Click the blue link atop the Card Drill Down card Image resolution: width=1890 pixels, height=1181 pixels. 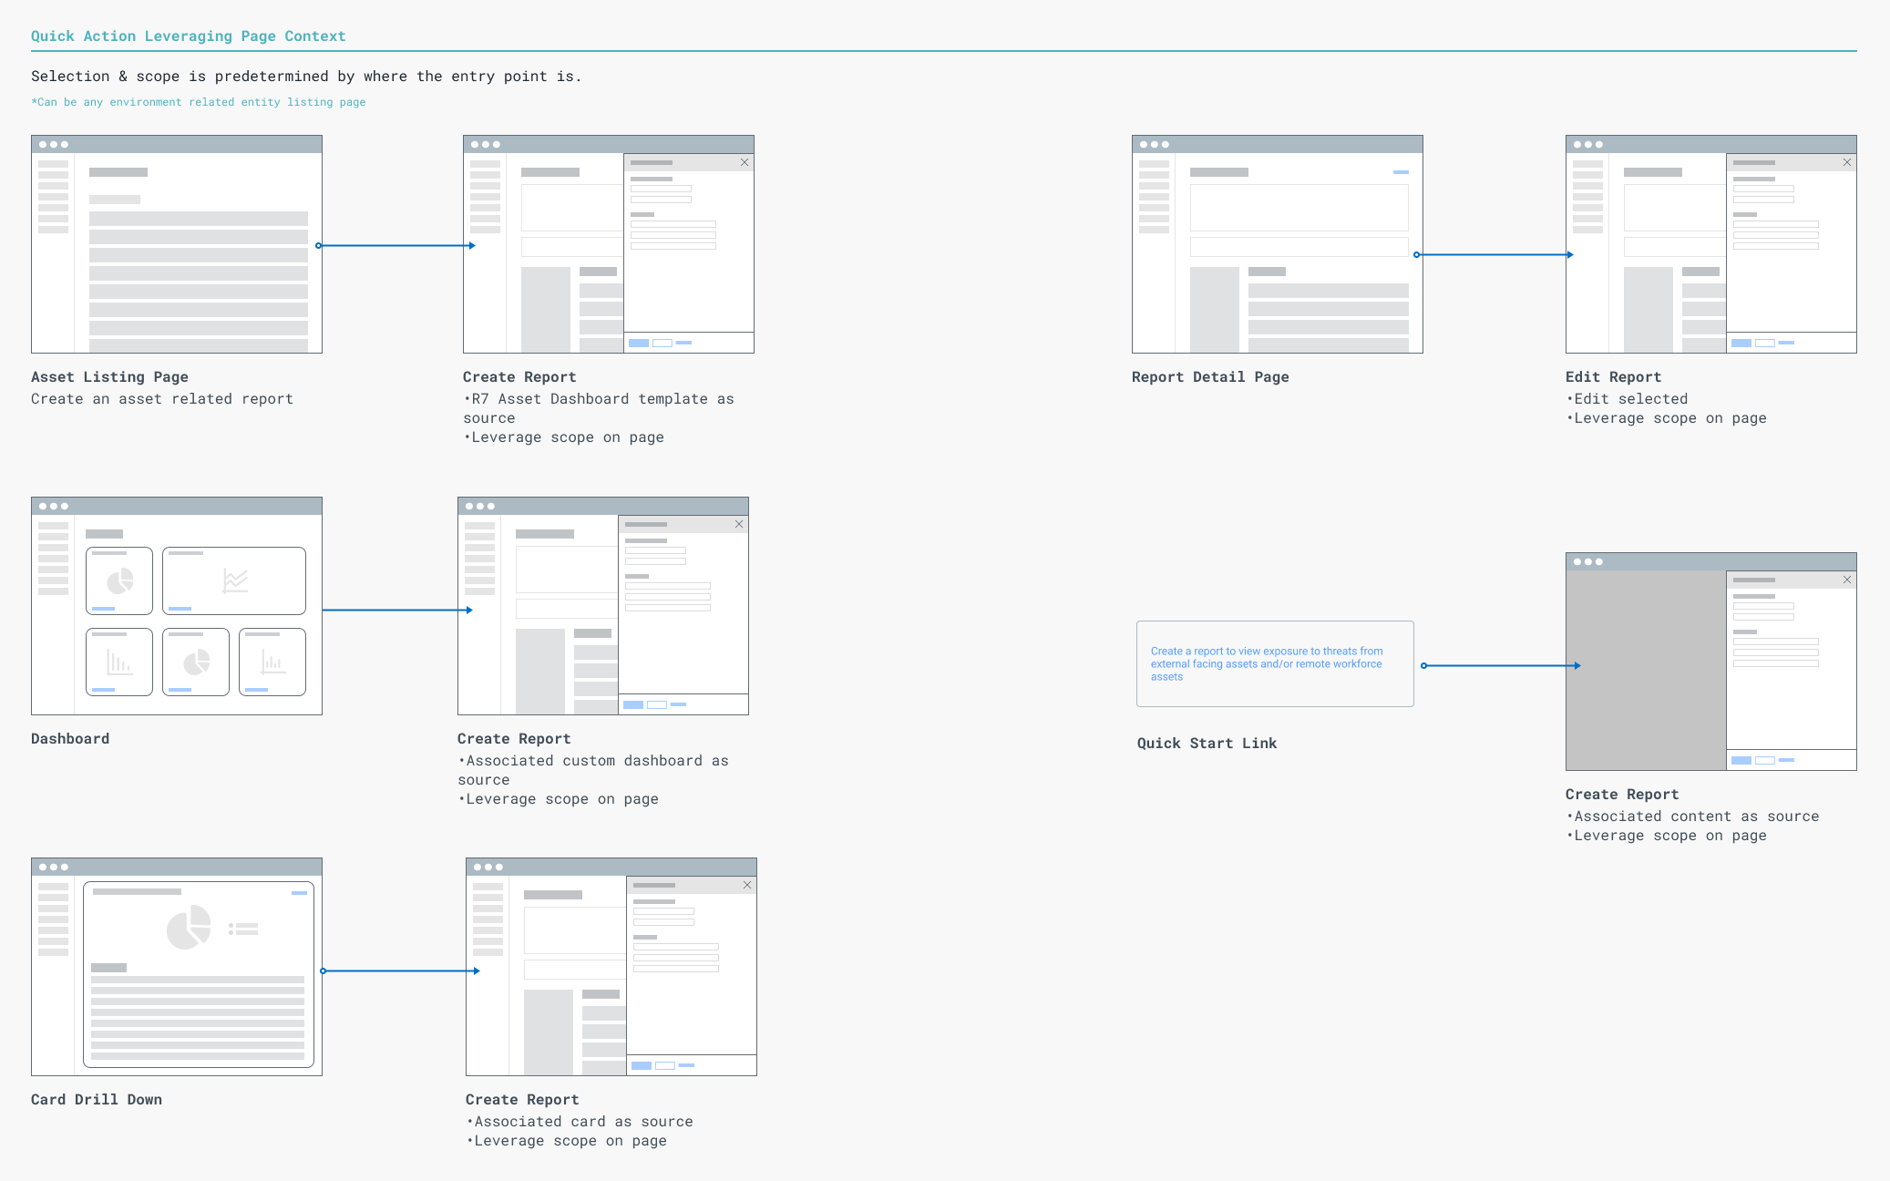tap(299, 893)
